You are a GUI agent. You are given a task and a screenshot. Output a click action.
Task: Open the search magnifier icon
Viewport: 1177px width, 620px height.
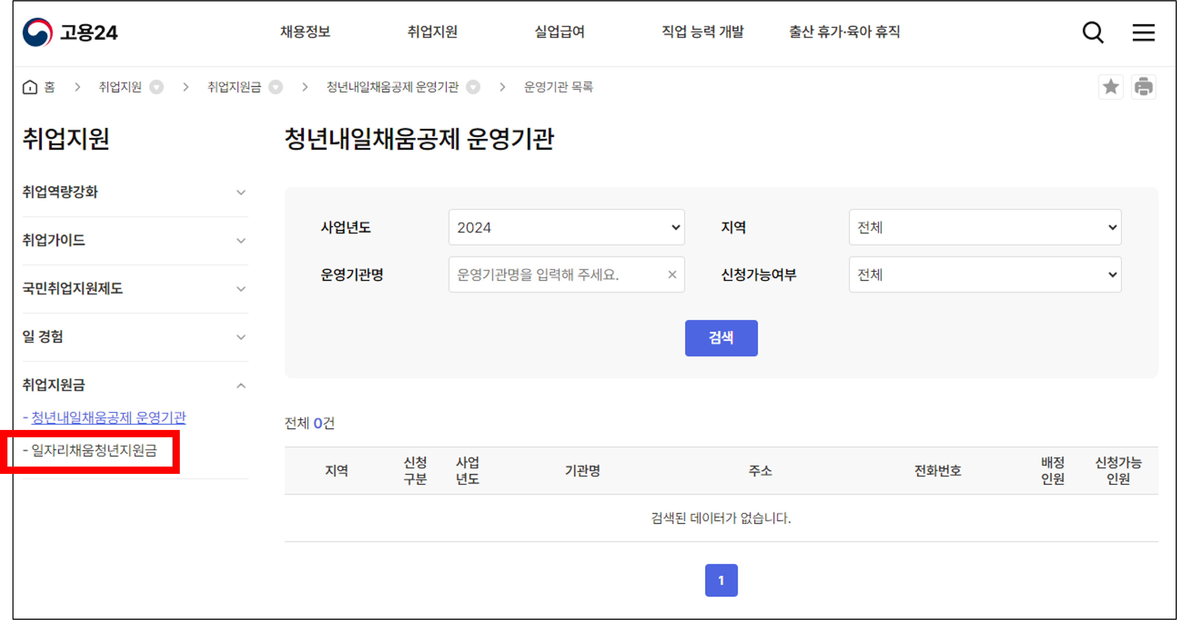click(1092, 32)
